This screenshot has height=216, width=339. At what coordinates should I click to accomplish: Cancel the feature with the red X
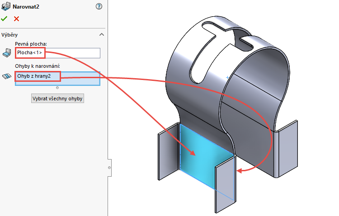click(16, 19)
